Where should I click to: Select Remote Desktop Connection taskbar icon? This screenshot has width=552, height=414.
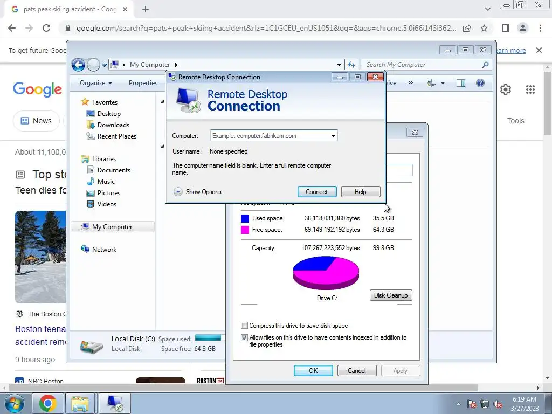click(x=115, y=403)
